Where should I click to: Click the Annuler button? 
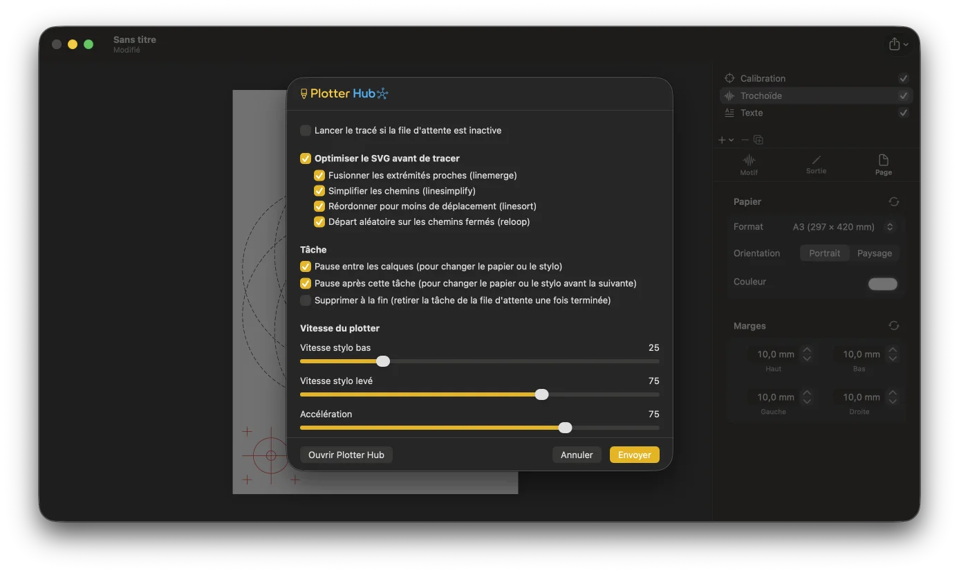[577, 455]
